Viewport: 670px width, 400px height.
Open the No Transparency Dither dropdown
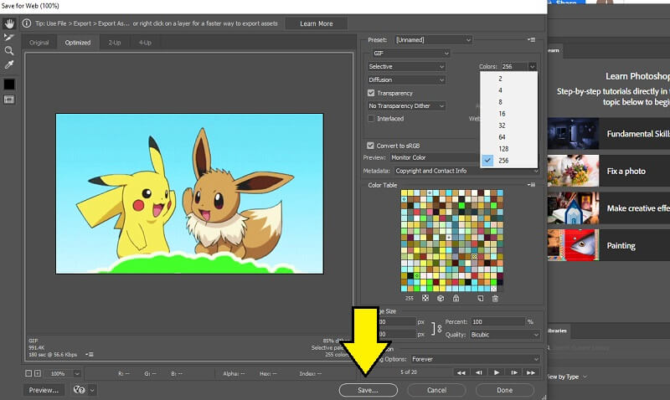point(406,106)
